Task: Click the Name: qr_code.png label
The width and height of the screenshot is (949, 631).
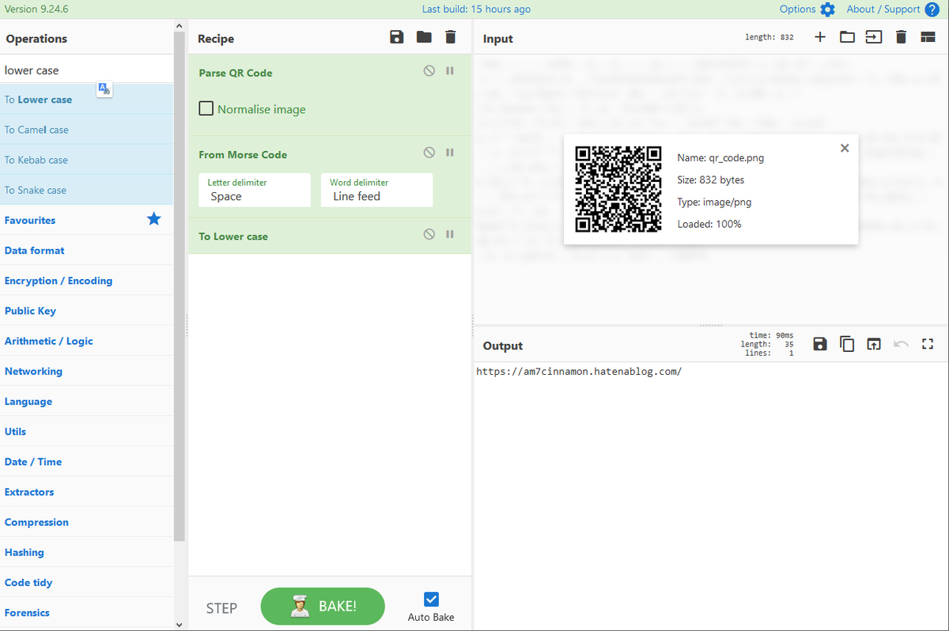Action: click(721, 157)
